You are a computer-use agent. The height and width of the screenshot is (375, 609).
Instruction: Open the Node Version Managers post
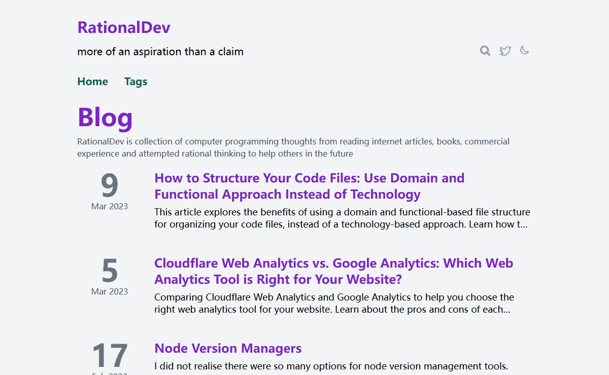point(228,348)
